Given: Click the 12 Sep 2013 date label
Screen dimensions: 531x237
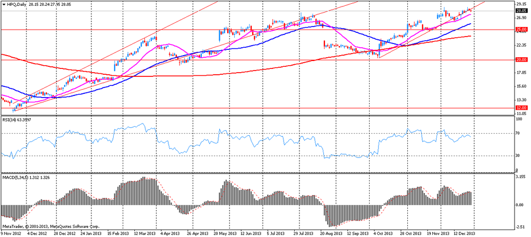Looking at the screenshot, I should pos(358,233).
